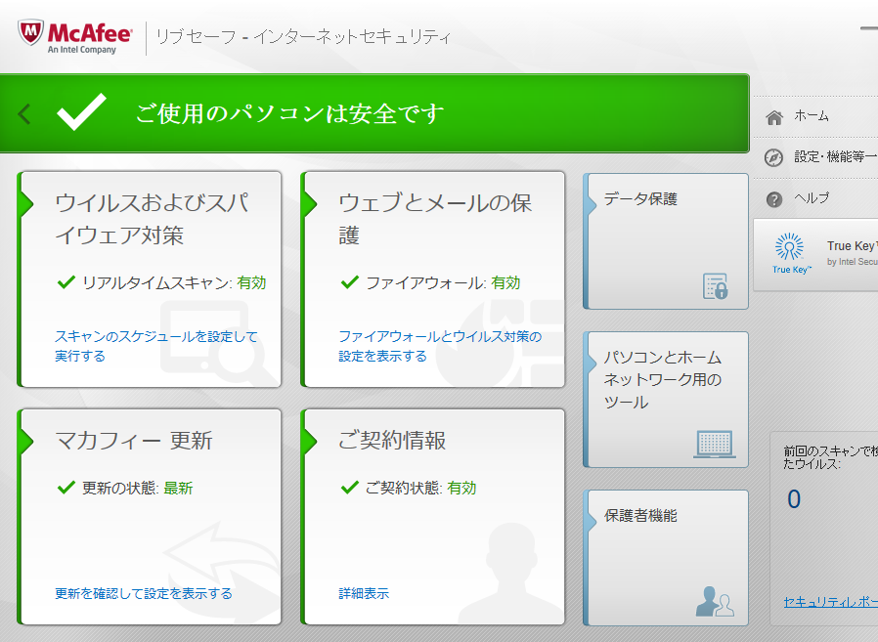The height and width of the screenshot is (642, 878).
Task: Expand the マカフィー 更新 green arrow
Action: click(x=26, y=443)
